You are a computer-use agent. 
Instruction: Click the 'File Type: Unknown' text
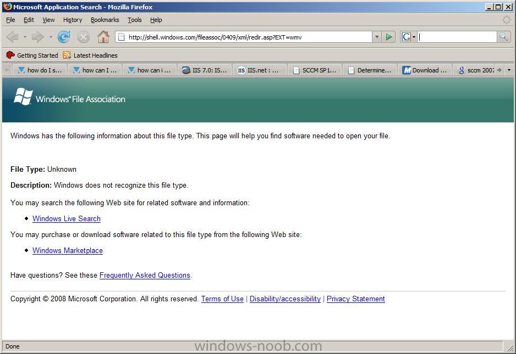[43, 170]
